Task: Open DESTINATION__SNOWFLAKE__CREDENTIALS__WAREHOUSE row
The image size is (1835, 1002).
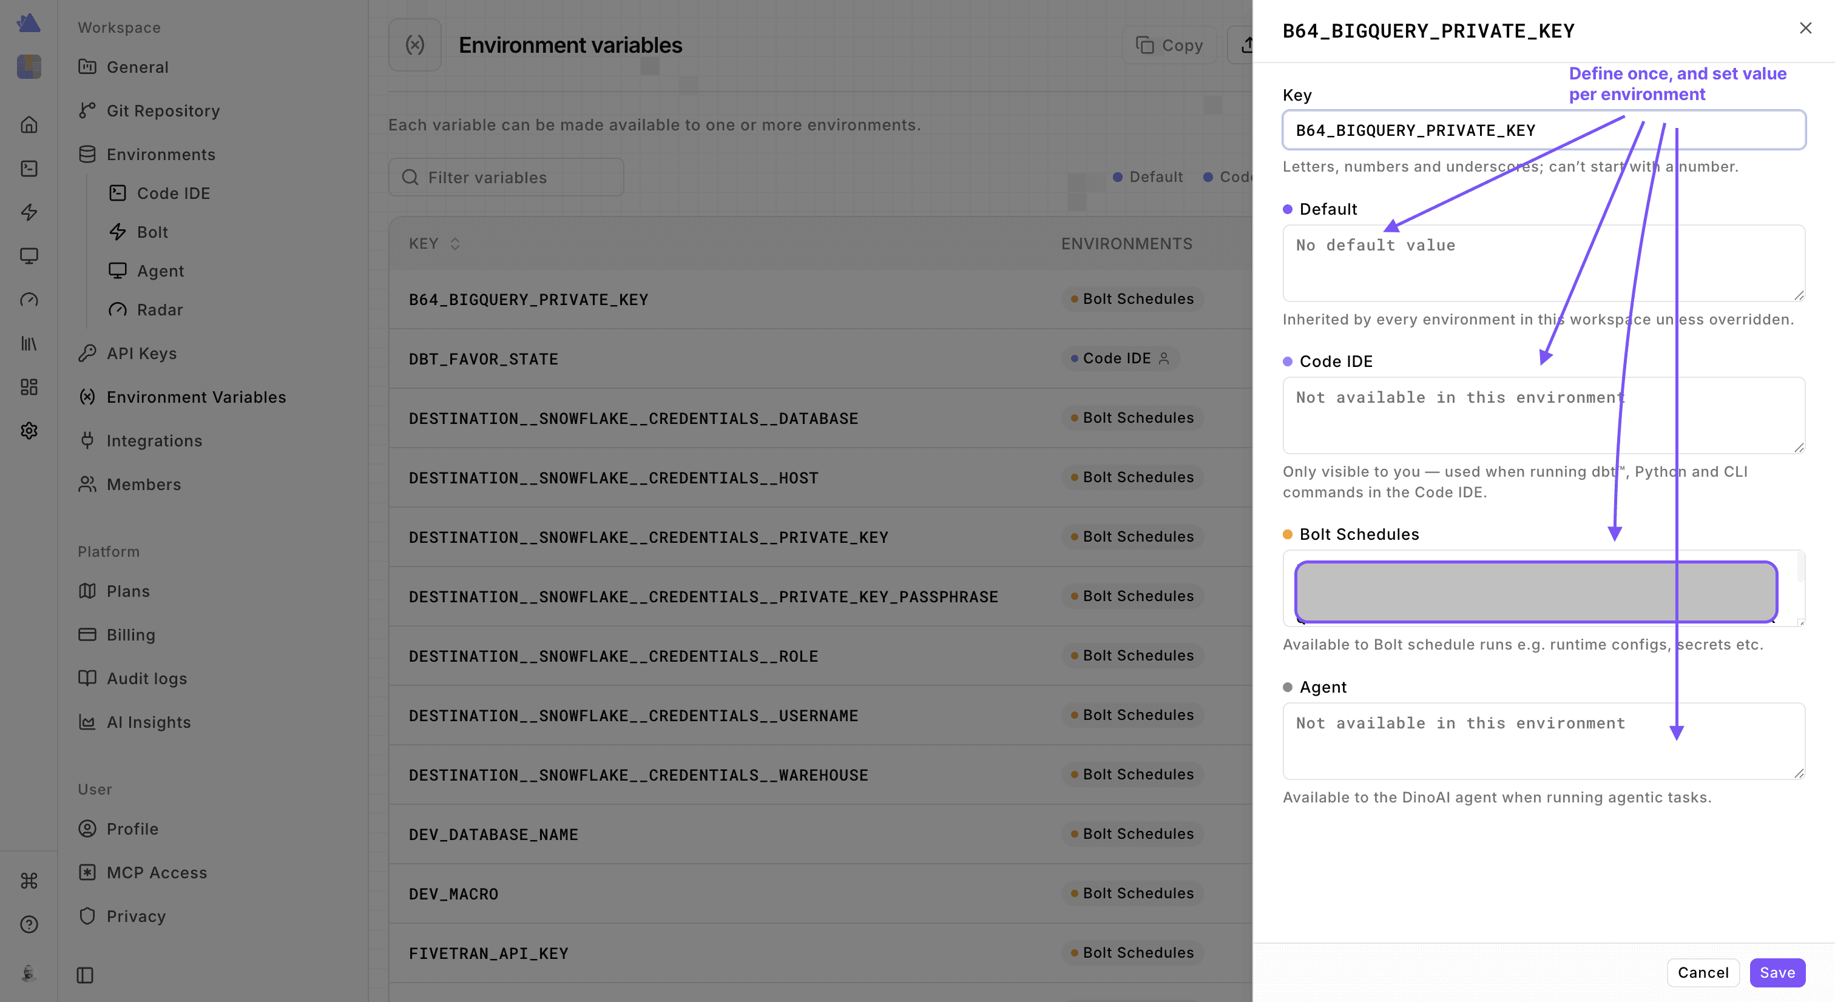Action: (x=820, y=775)
